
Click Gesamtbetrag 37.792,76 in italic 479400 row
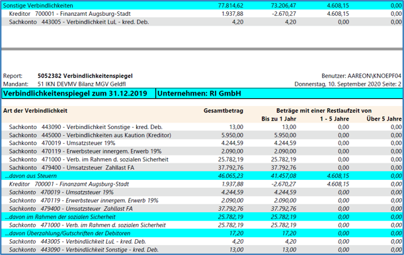tap(231, 209)
